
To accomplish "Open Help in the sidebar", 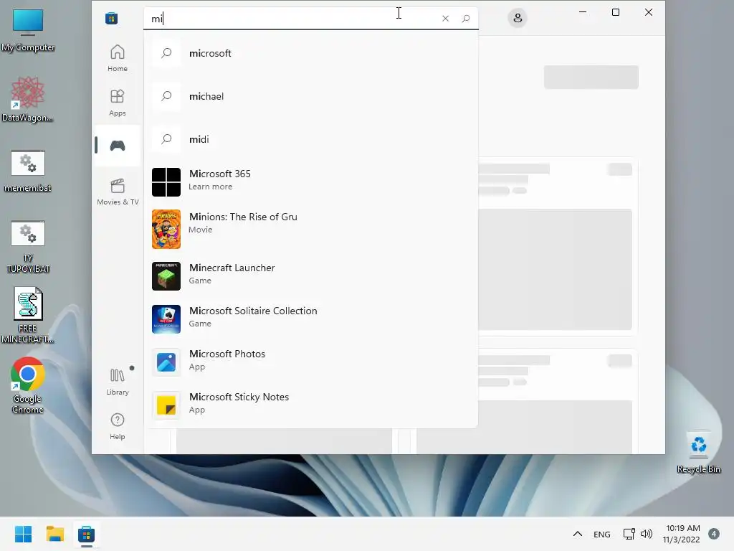I will 117,426.
